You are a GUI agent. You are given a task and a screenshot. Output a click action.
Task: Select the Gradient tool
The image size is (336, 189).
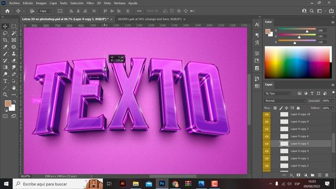tap(5, 68)
